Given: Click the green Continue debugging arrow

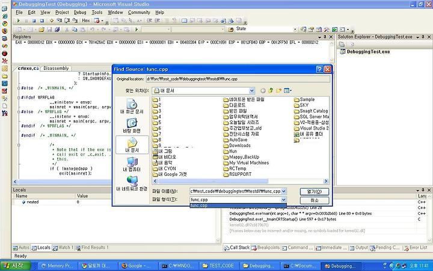Looking at the screenshot, I should point(19,20).
